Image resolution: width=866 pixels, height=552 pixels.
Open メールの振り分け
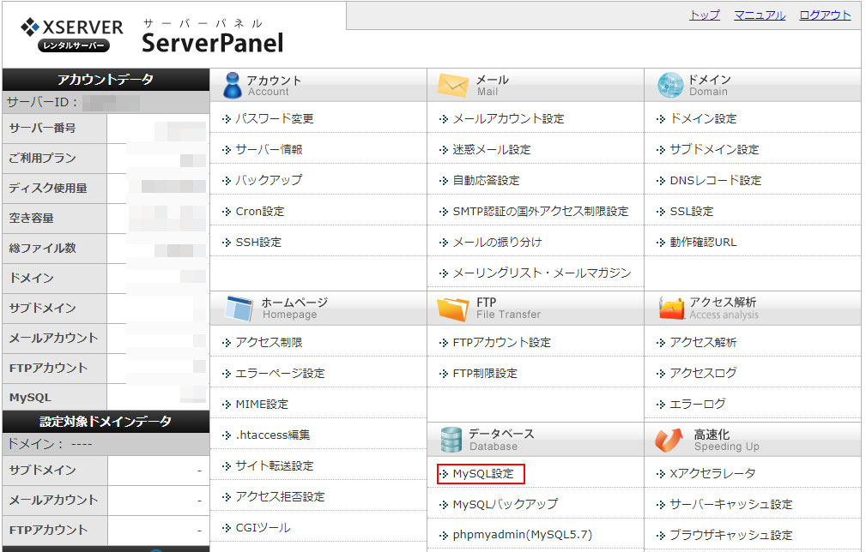497,242
